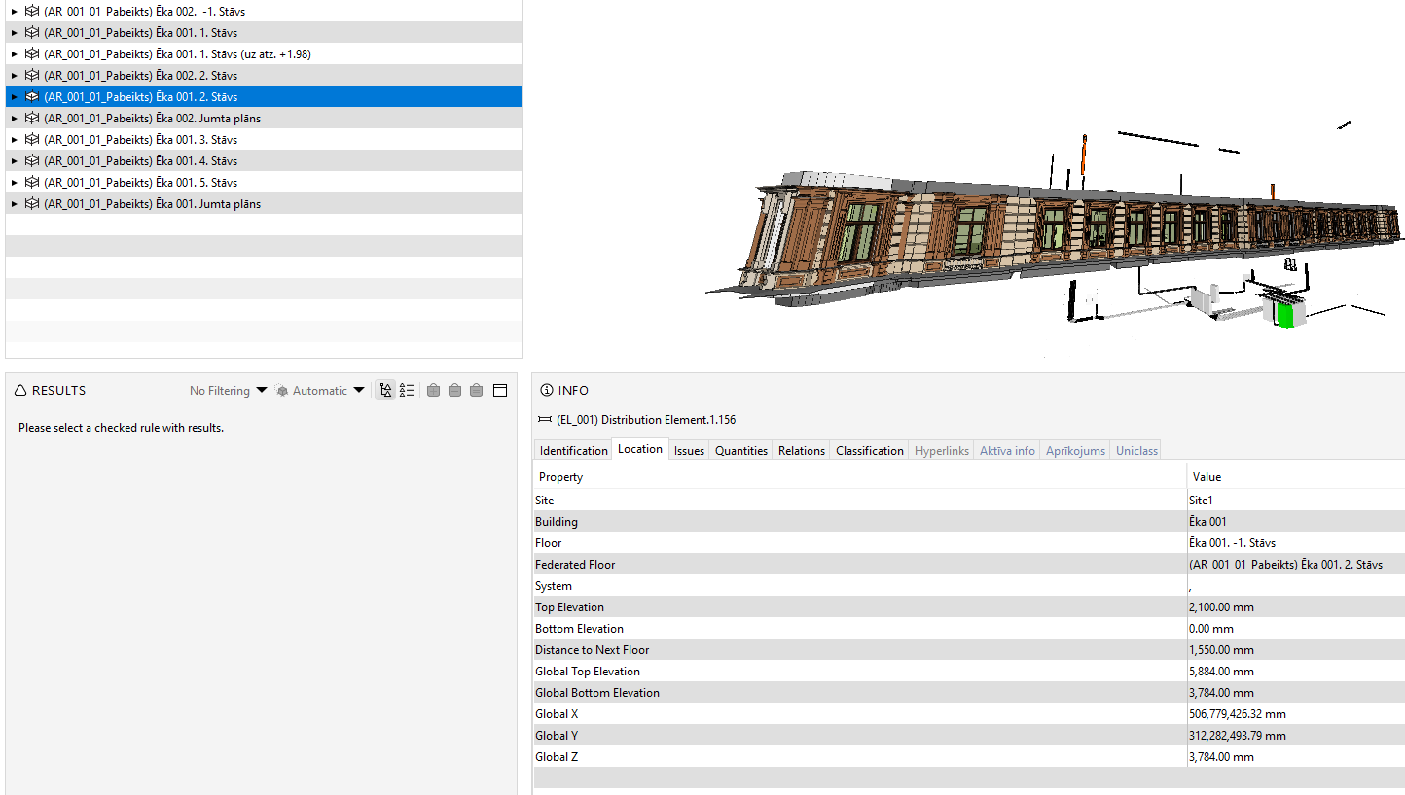Click the Info panel circle icon
The height and width of the screenshot is (795, 1405).
tap(547, 390)
